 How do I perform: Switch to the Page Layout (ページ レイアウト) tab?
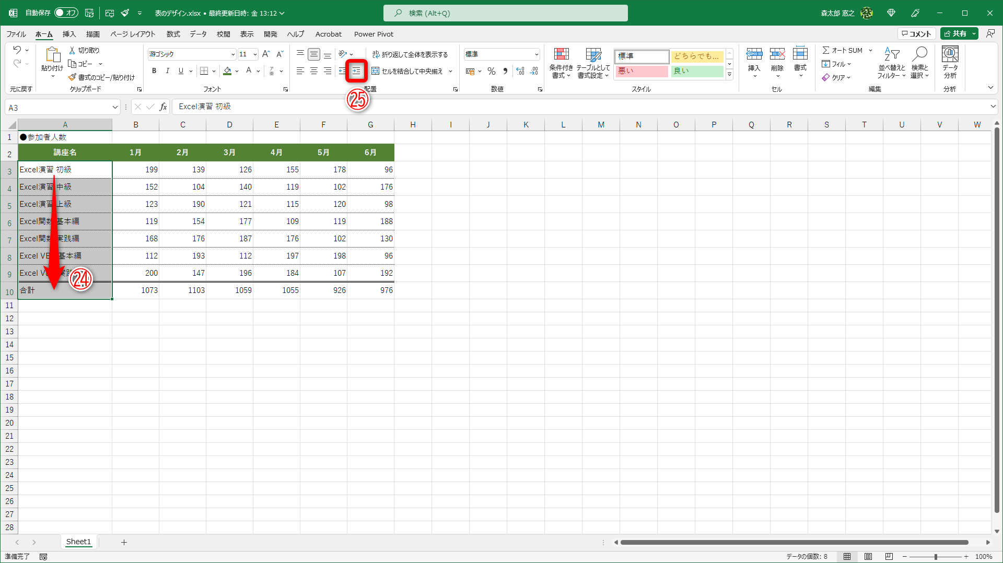click(x=133, y=34)
